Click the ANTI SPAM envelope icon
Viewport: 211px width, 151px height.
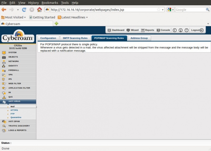(x=4, y=122)
